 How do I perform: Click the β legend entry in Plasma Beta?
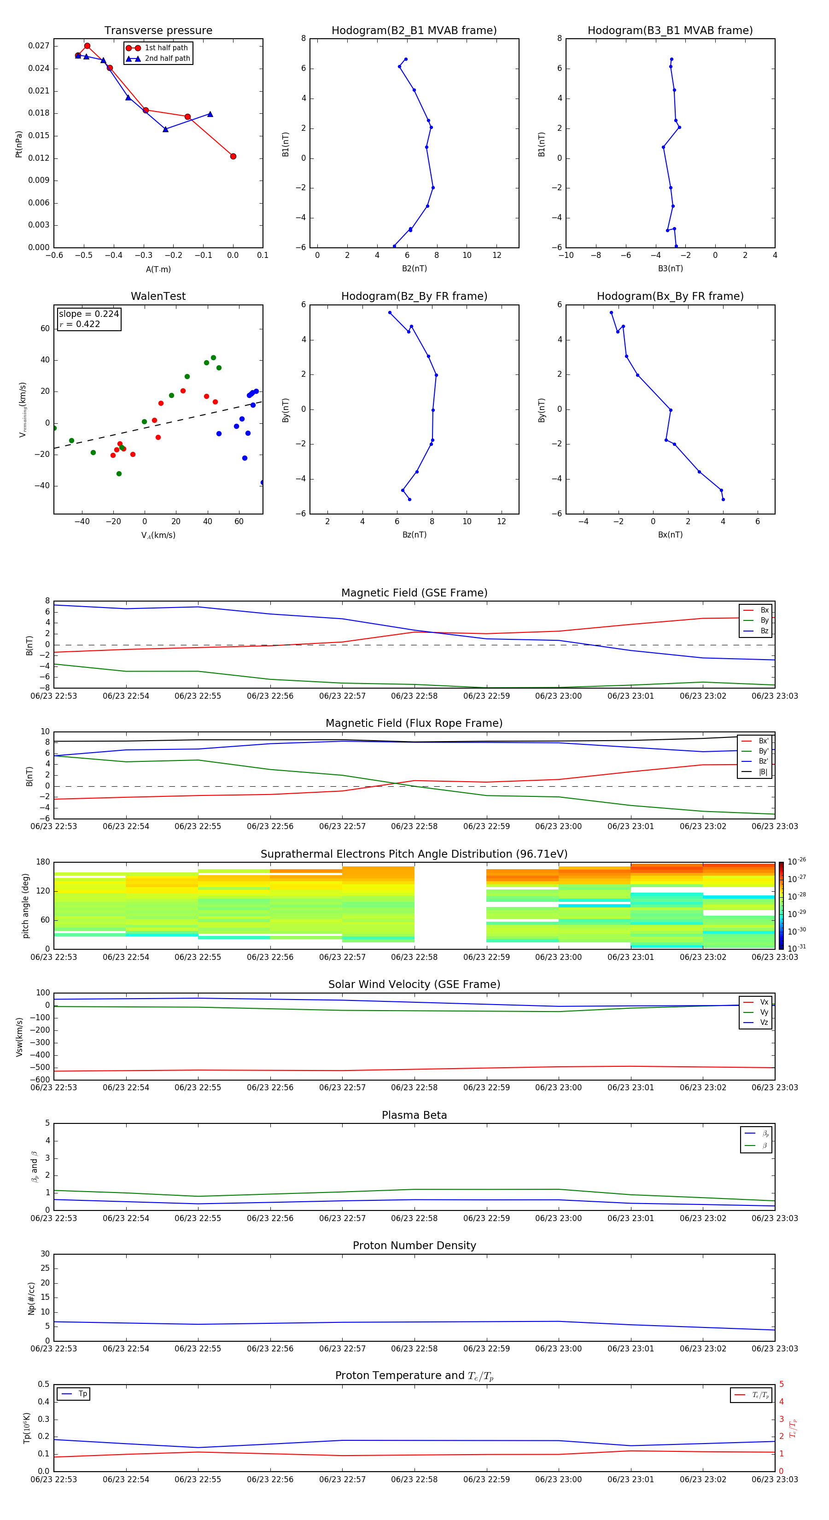click(x=756, y=1146)
